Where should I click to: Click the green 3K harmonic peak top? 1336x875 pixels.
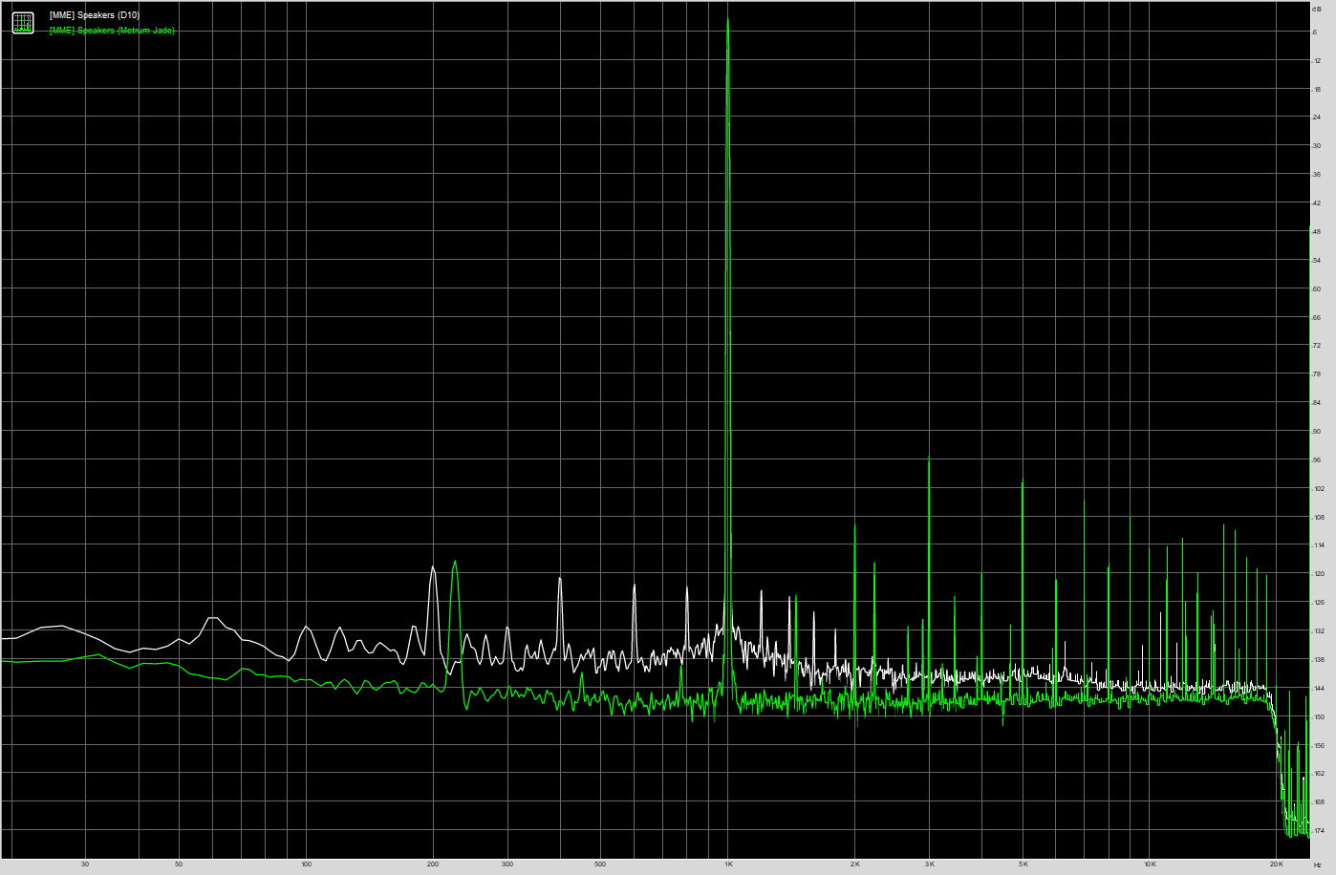click(929, 459)
